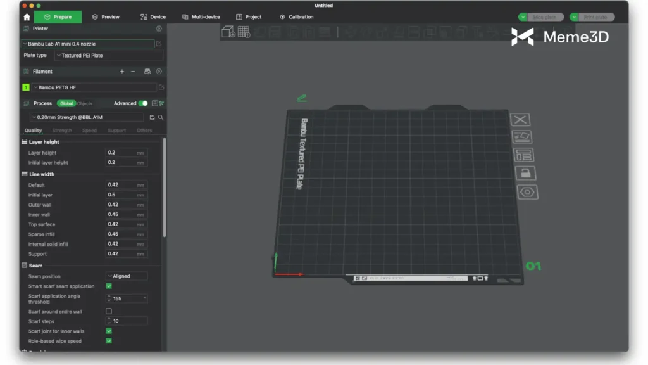Image resolution: width=648 pixels, height=365 pixels.
Task: Switch process scope to Objects
Action: pos(85,103)
